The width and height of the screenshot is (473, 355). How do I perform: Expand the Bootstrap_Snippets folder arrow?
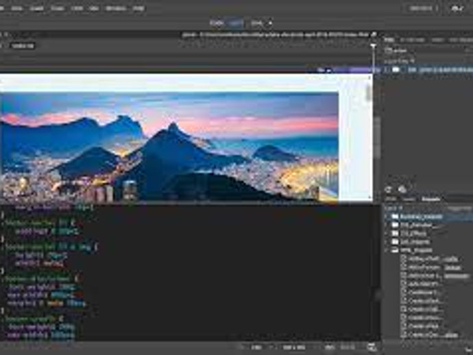pos(387,217)
